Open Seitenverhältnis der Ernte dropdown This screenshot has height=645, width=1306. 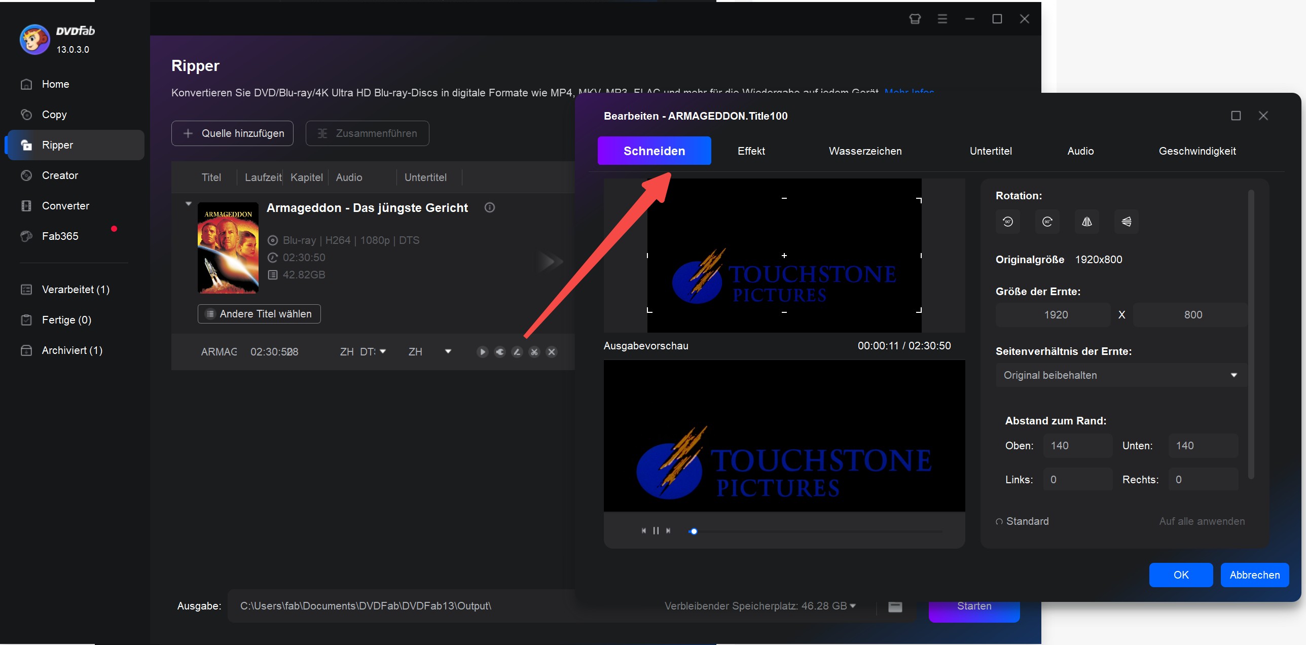[1121, 375]
